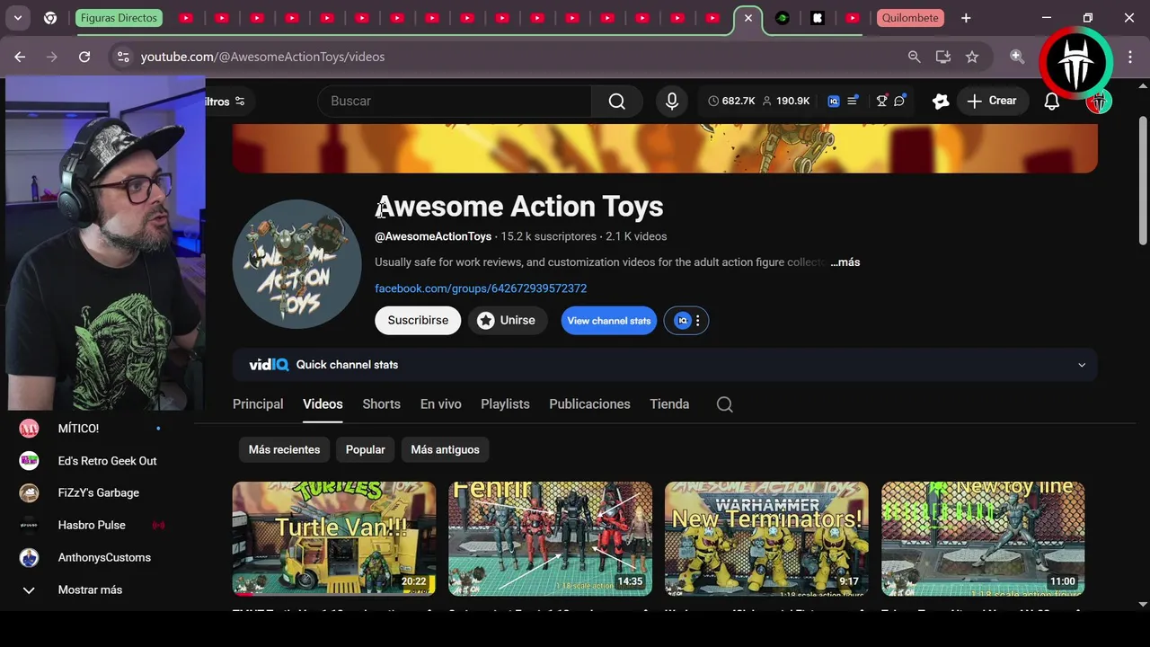Open Hasbro Pulse live channel
Screen dimensions: 1150x647
click(90, 525)
